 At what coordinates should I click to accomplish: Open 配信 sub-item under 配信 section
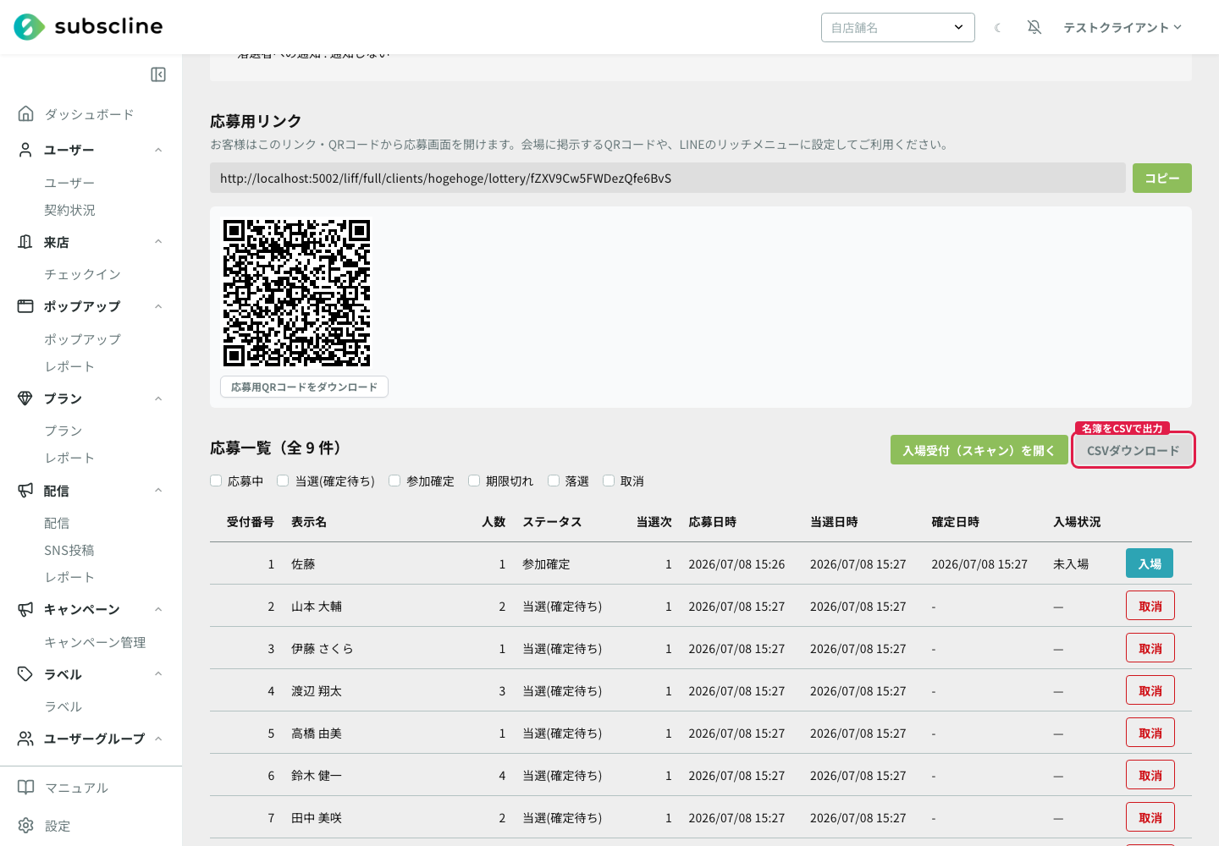[57, 523]
